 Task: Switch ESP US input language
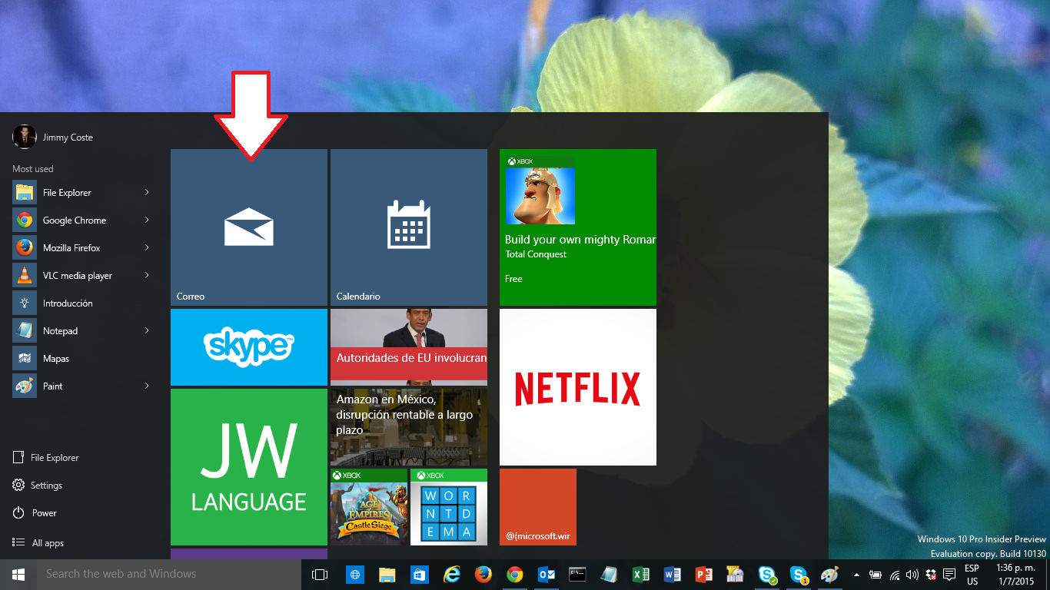(x=972, y=575)
